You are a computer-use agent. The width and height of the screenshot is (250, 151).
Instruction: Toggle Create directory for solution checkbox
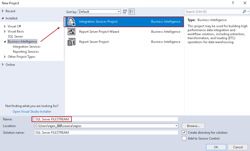click(x=184, y=132)
